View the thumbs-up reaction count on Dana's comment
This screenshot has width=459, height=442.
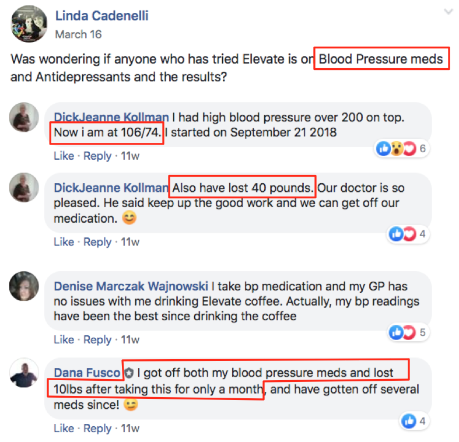[x=414, y=421]
